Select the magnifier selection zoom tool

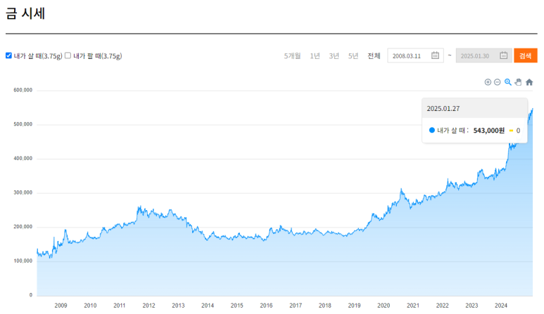coord(508,82)
